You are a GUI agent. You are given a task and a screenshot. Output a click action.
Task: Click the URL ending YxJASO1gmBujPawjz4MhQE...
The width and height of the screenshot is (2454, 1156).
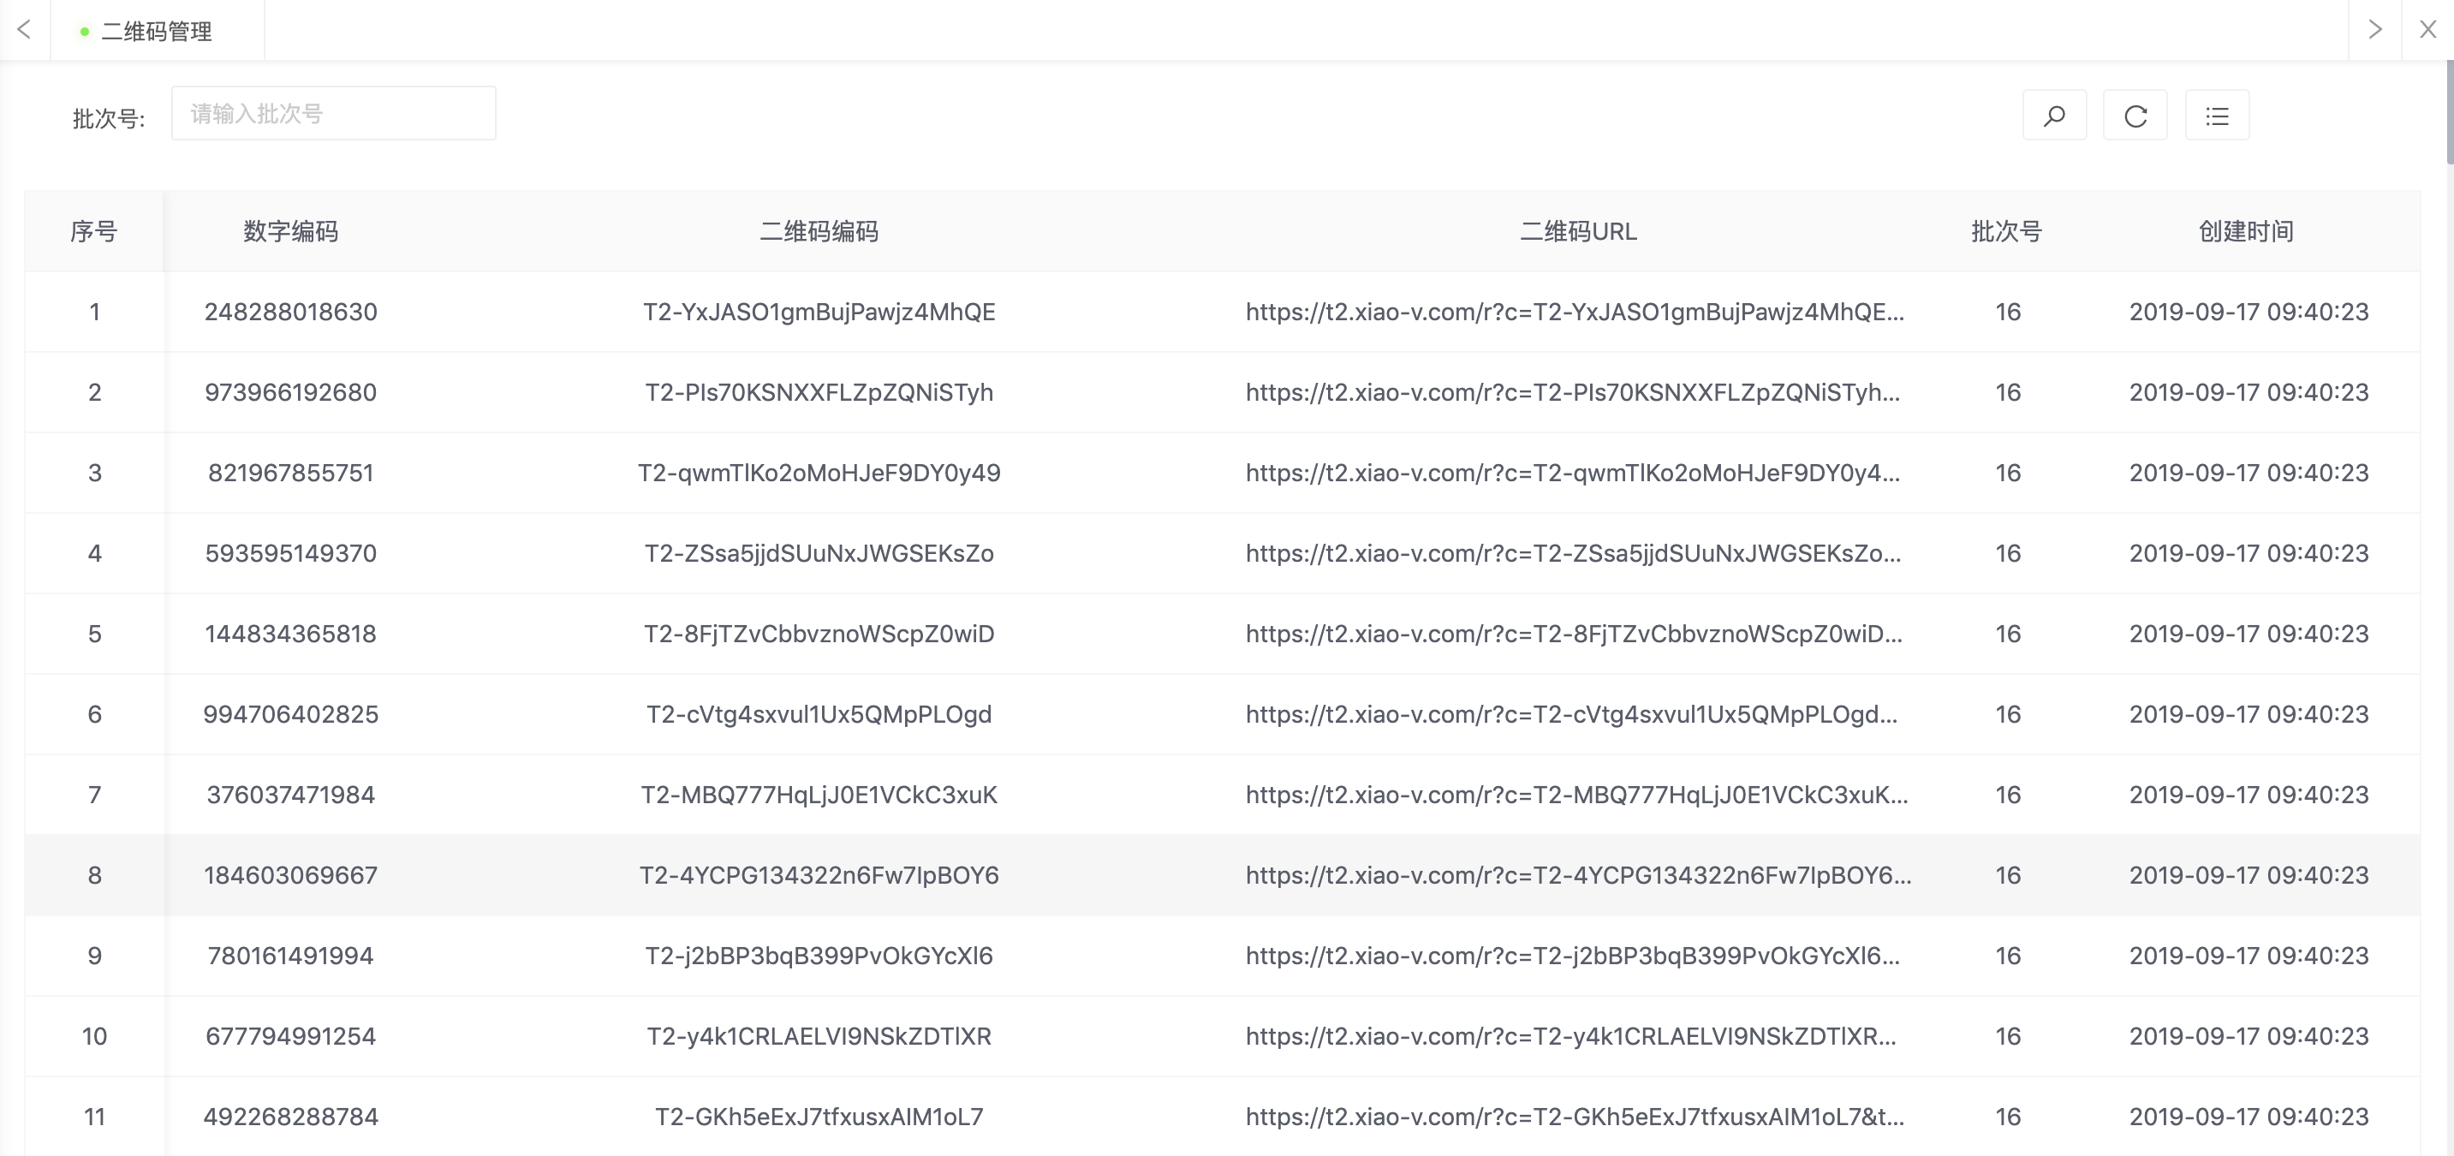pos(1575,313)
